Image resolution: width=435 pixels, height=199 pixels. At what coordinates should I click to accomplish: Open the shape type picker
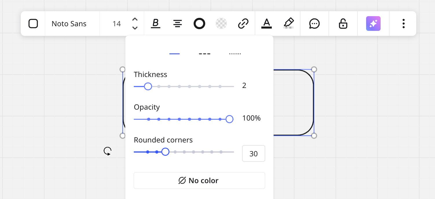33,23
